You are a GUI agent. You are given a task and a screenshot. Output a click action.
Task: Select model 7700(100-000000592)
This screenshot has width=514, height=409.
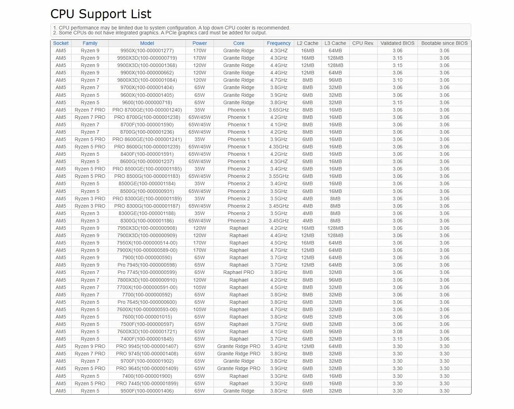pos(147,295)
